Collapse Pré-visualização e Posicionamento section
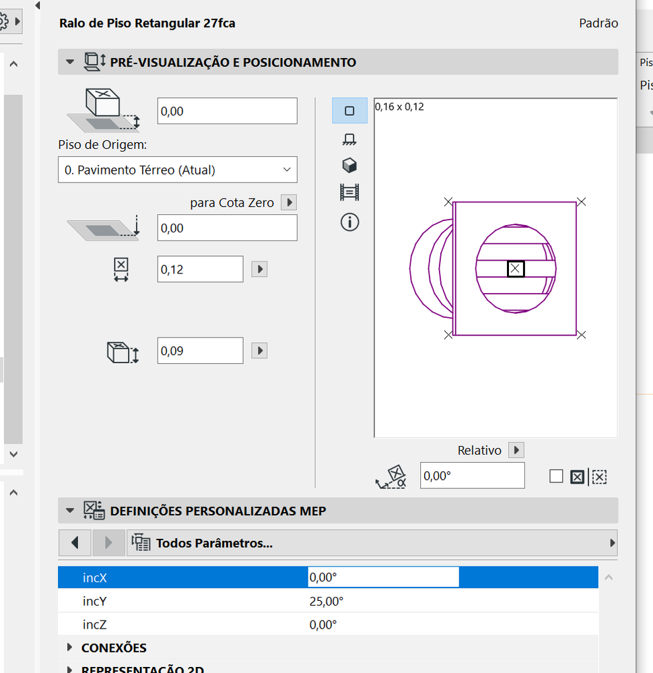The width and height of the screenshot is (653, 673). [x=70, y=62]
